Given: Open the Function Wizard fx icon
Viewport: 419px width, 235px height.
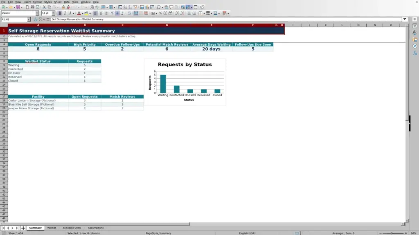Looking at the screenshot, I should point(35,20).
